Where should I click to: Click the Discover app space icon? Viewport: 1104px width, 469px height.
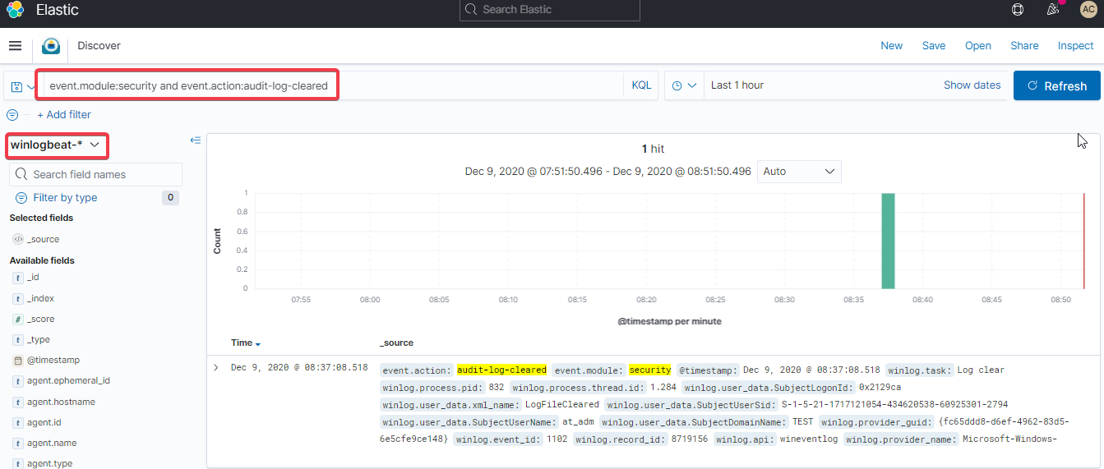[x=51, y=47]
